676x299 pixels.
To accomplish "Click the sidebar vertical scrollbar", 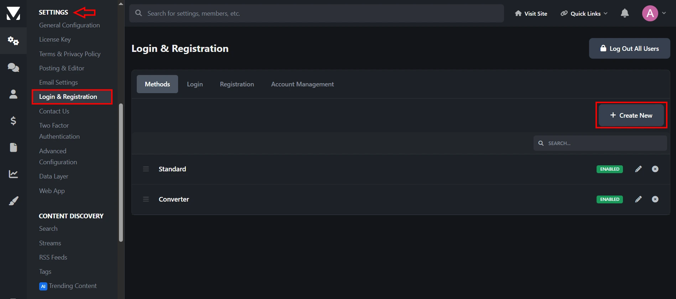I will (x=121, y=172).
